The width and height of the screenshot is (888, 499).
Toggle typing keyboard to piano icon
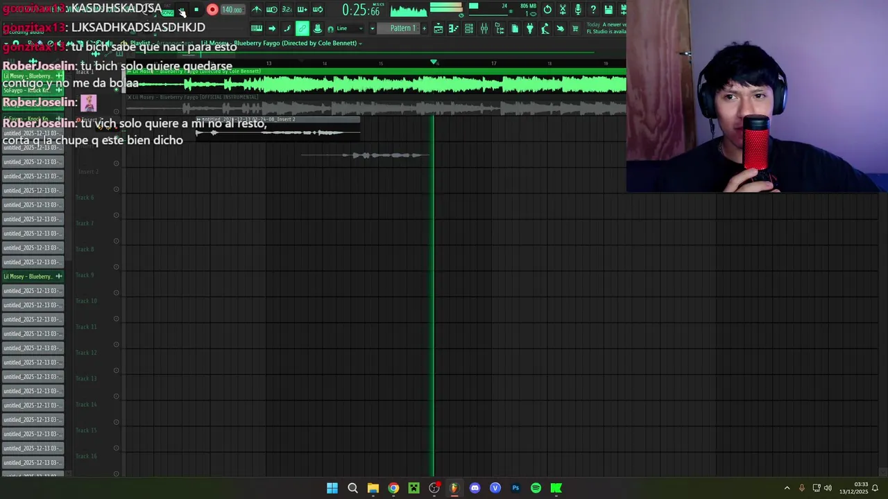point(256,28)
